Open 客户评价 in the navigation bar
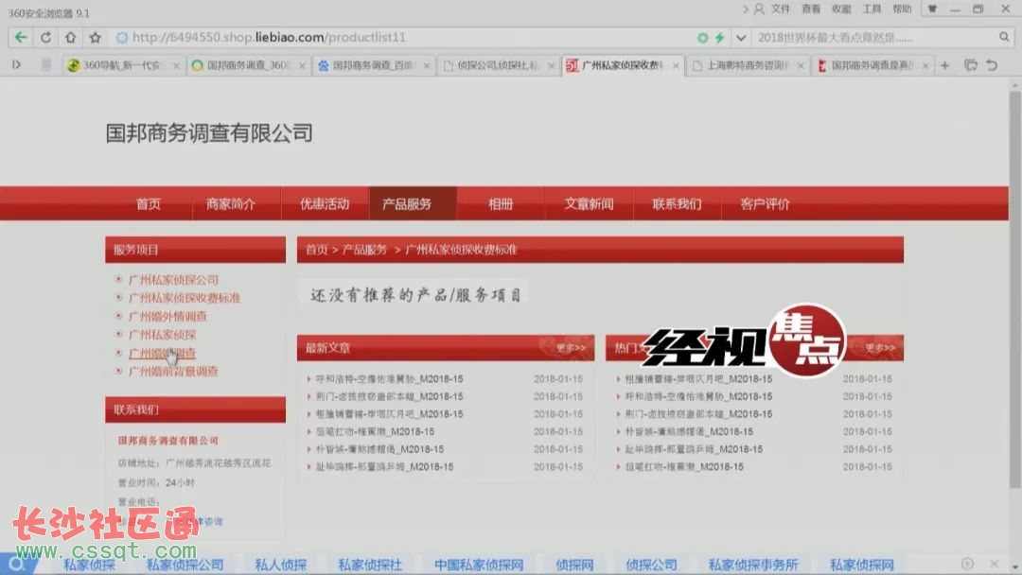The height and width of the screenshot is (575, 1022). click(x=765, y=204)
